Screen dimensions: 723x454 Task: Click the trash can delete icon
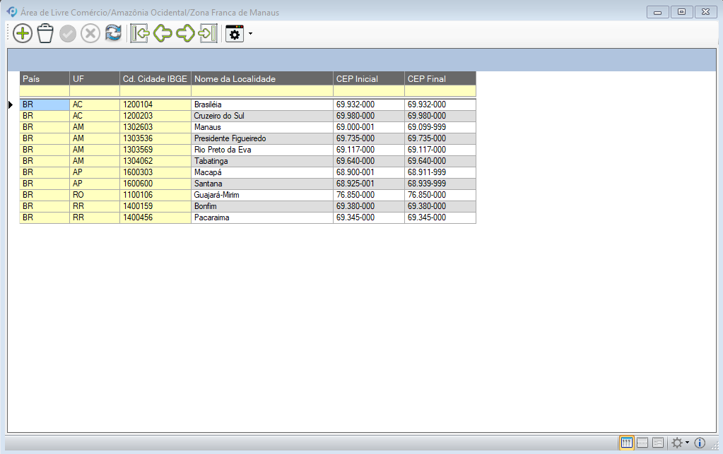[45, 33]
